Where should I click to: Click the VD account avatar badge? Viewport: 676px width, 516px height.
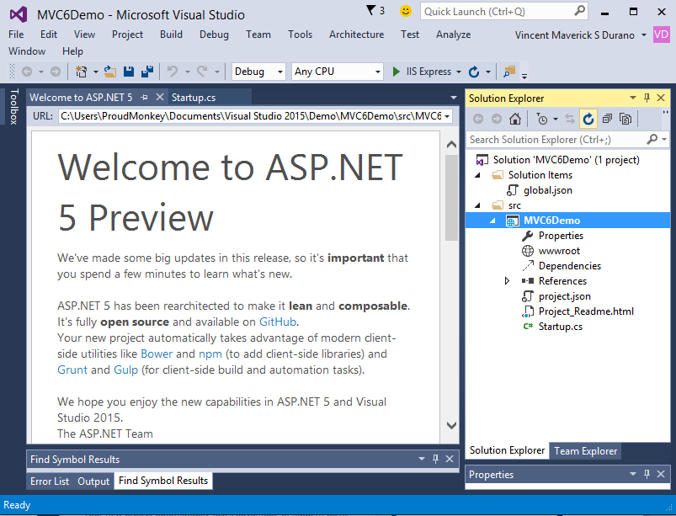click(662, 35)
